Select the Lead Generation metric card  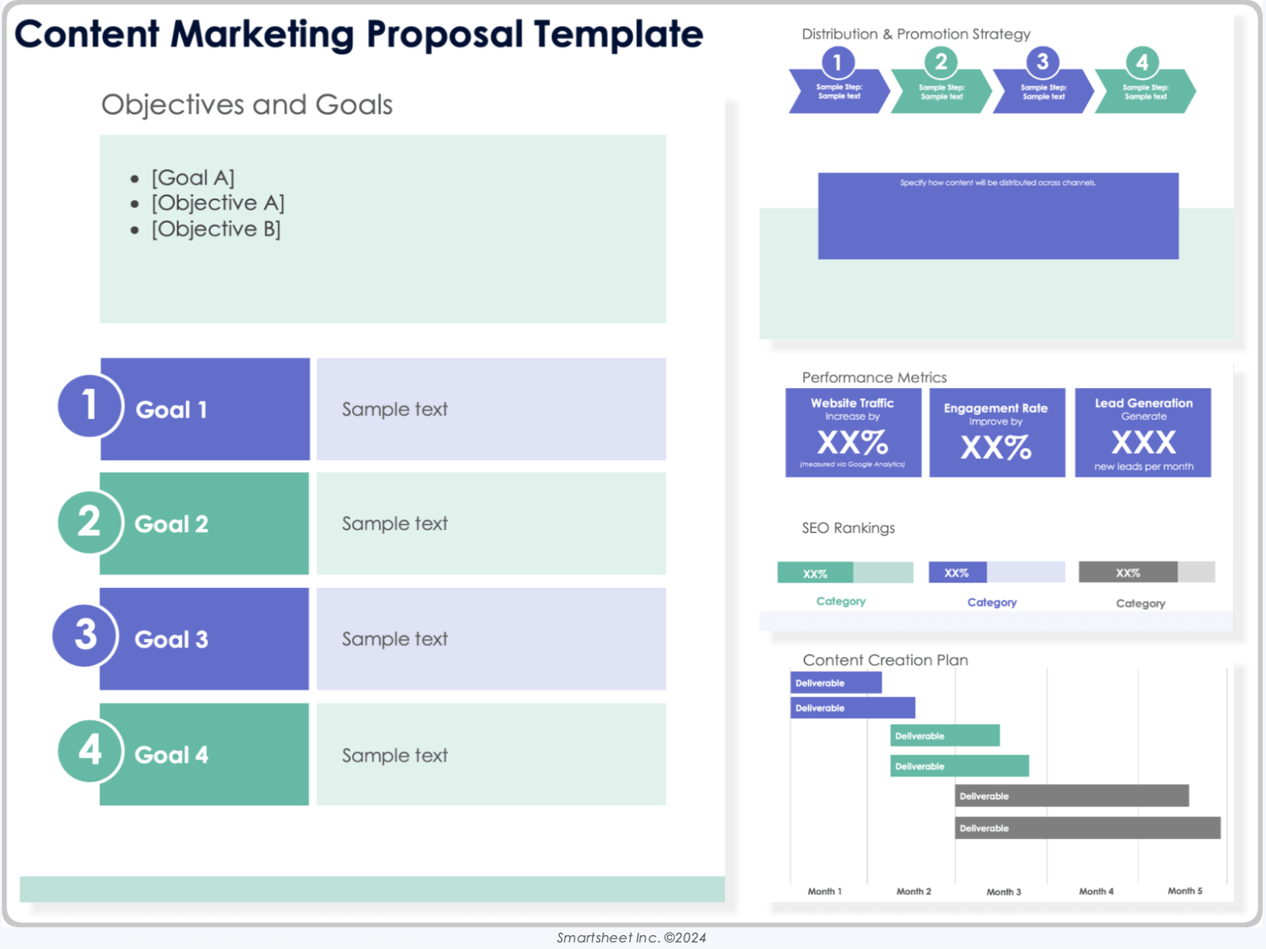1143,433
